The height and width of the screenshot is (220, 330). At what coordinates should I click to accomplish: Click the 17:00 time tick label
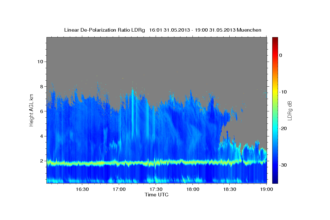(x=119, y=189)
